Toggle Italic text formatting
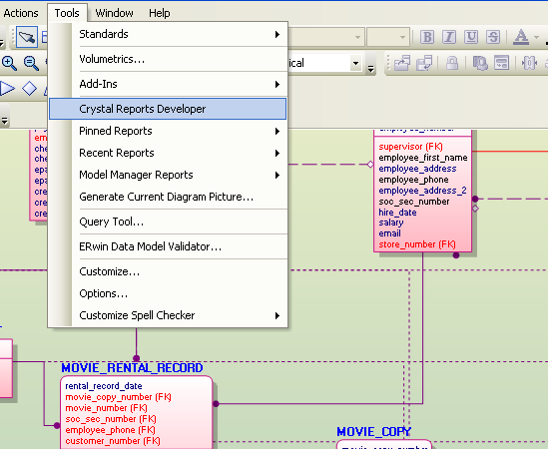The height and width of the screenshot is (449, 548). (x=449, y=37)
